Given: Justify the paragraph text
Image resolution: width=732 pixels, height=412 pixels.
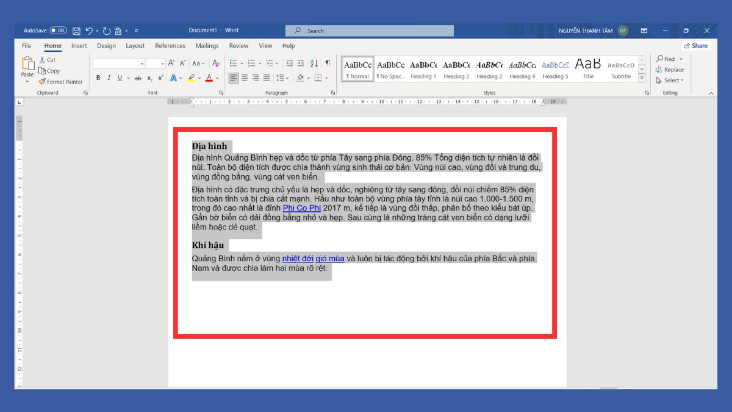Looking at the screenshot, I should [x=267, y=78].
